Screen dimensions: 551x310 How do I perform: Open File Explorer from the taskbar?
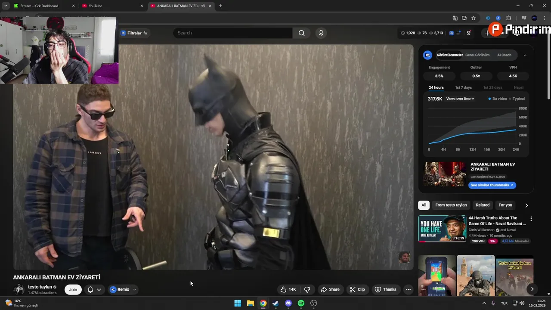250,303
